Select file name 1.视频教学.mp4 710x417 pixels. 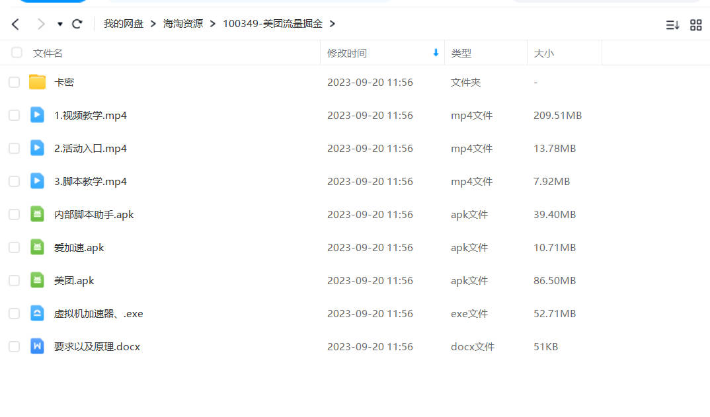(x=91, y=116)
